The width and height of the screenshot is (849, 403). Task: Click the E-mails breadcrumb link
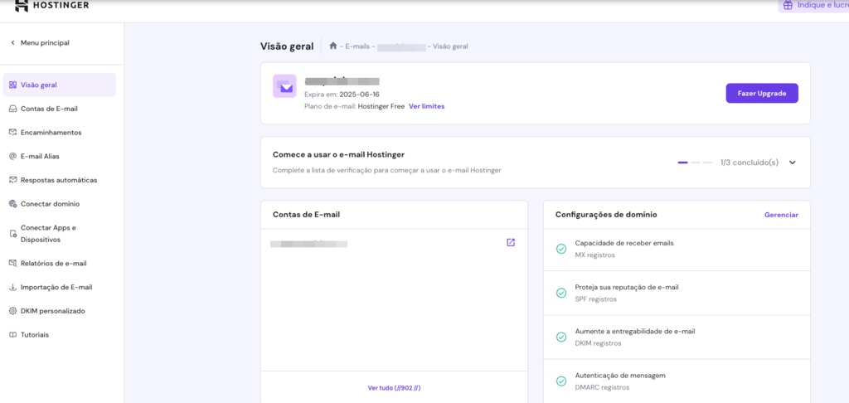357,46
